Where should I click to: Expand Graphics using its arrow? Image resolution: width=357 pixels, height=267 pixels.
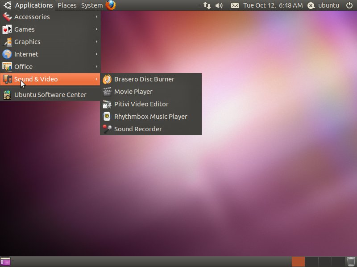click(96, 42)
